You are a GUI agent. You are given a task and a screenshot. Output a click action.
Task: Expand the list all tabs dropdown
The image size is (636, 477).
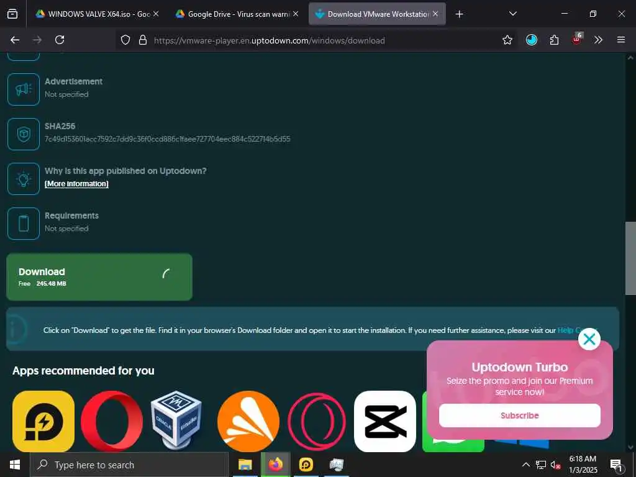point(512,14)
